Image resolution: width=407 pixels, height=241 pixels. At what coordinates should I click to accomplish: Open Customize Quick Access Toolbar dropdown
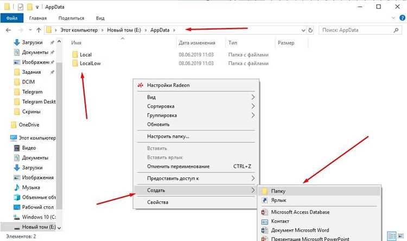[37, 7]
